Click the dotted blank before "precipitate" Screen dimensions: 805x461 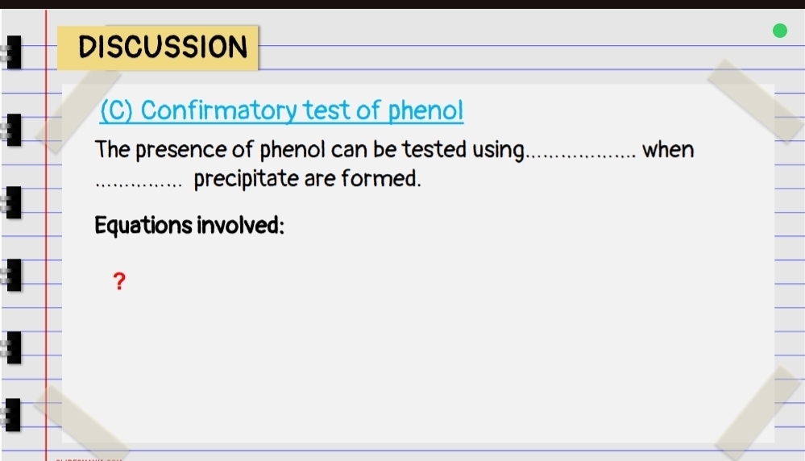(x=139, y=185)
